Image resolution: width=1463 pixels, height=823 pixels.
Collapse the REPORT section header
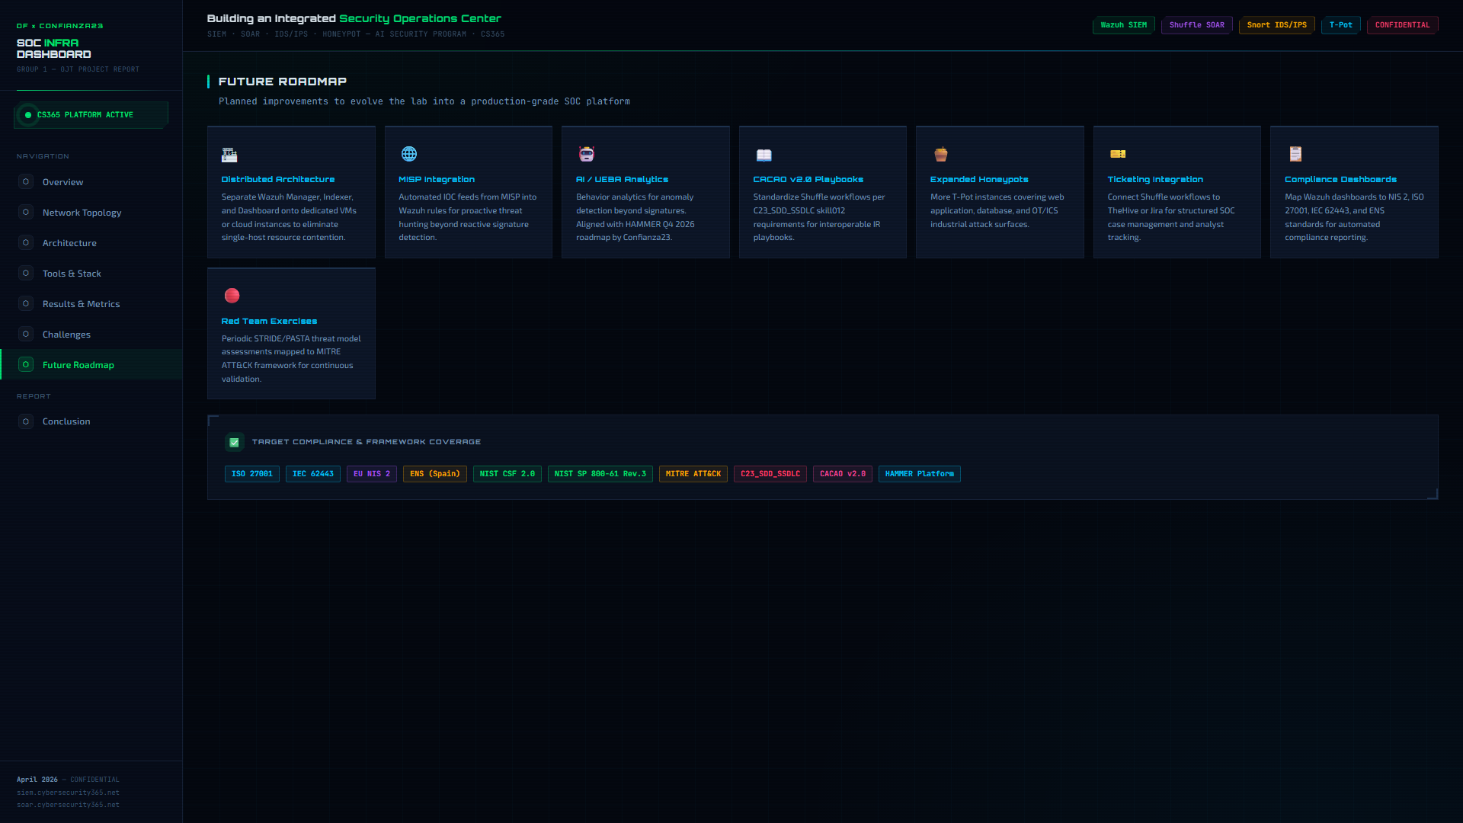coord(33,395)
